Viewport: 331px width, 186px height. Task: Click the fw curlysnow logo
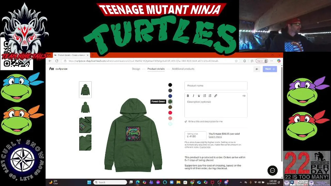point(58,69)
